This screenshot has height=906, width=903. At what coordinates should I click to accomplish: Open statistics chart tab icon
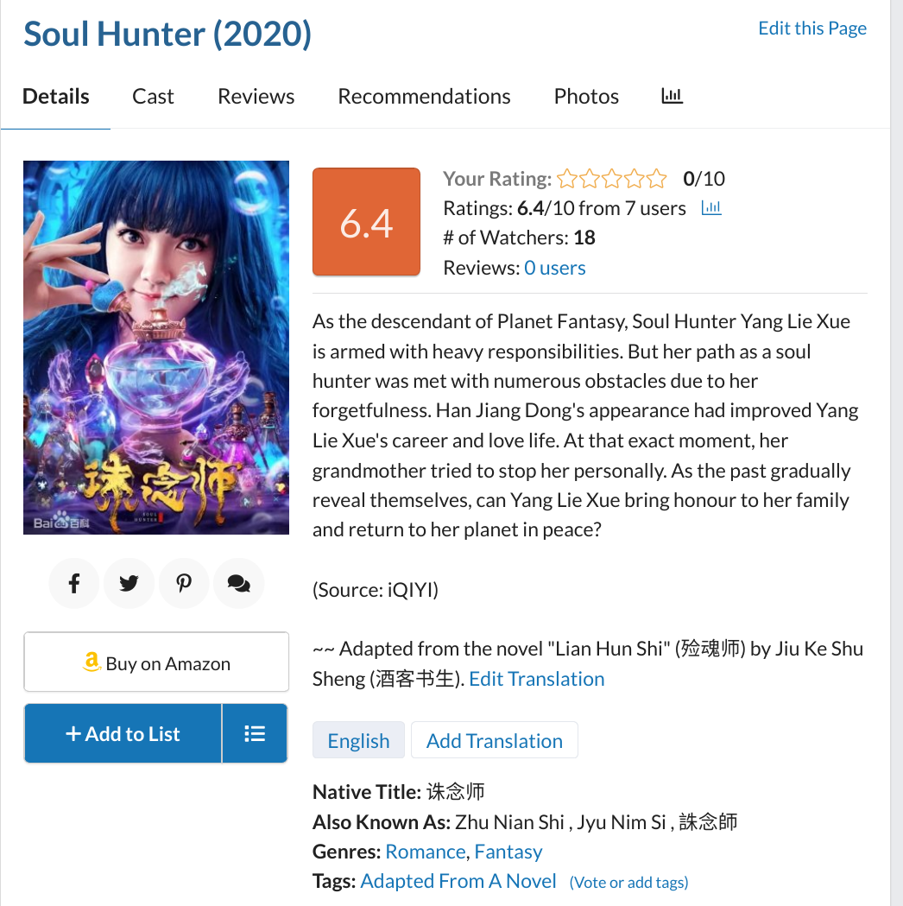pyautogui.click(x=672, y=96)
